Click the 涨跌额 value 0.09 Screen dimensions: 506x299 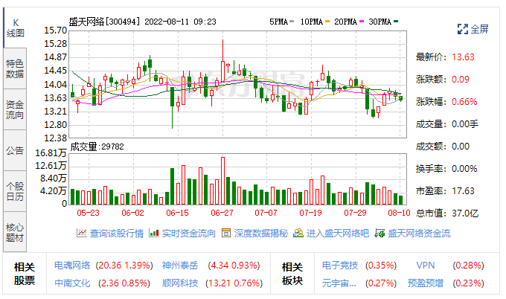coord(461,80)
